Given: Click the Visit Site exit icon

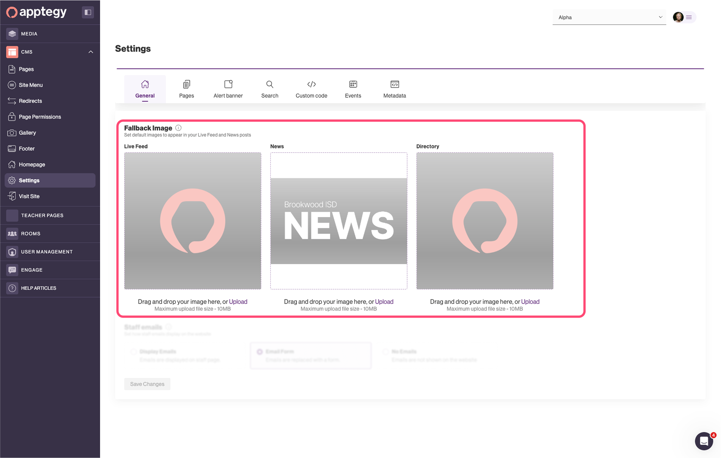Looking at the screenshot, I should (12, 196).
